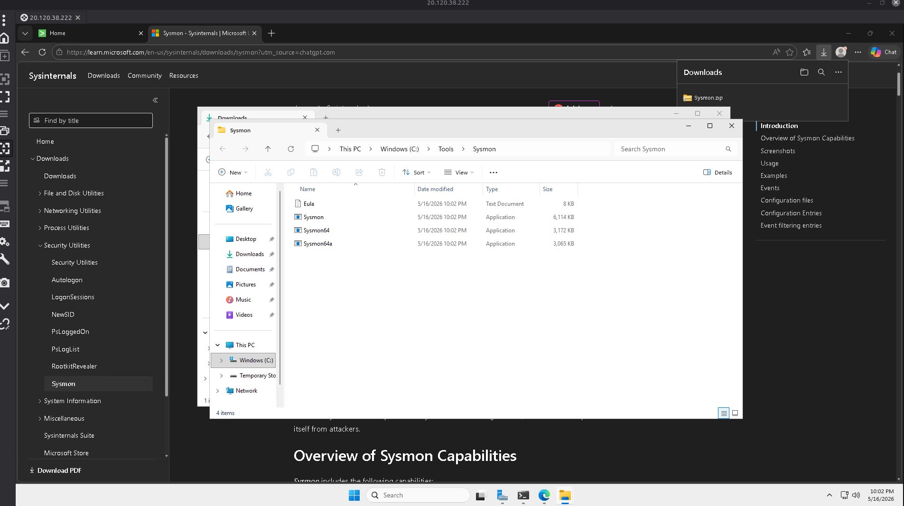Click the Up arrow in Explorer navigation
Viewport: 904px width, 506px height.
268,149
